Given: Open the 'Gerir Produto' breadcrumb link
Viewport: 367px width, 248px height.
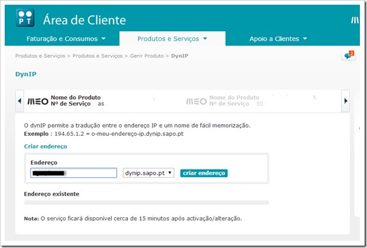Looking at the screenshot, I should 147,56.
